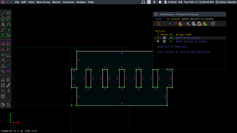Select the bezier spline tool

click(x=3, y=30)
